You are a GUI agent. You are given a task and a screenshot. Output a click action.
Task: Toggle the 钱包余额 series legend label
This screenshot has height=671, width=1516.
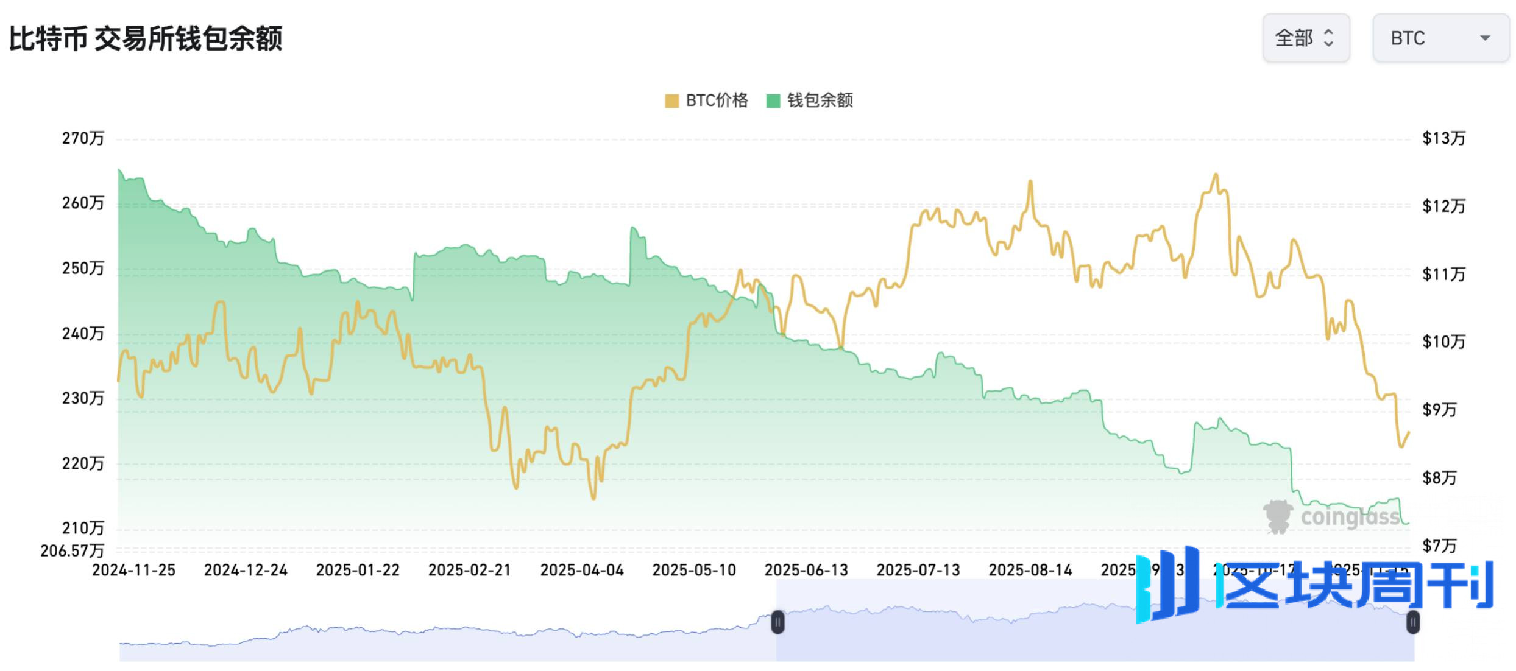point(820,100)
